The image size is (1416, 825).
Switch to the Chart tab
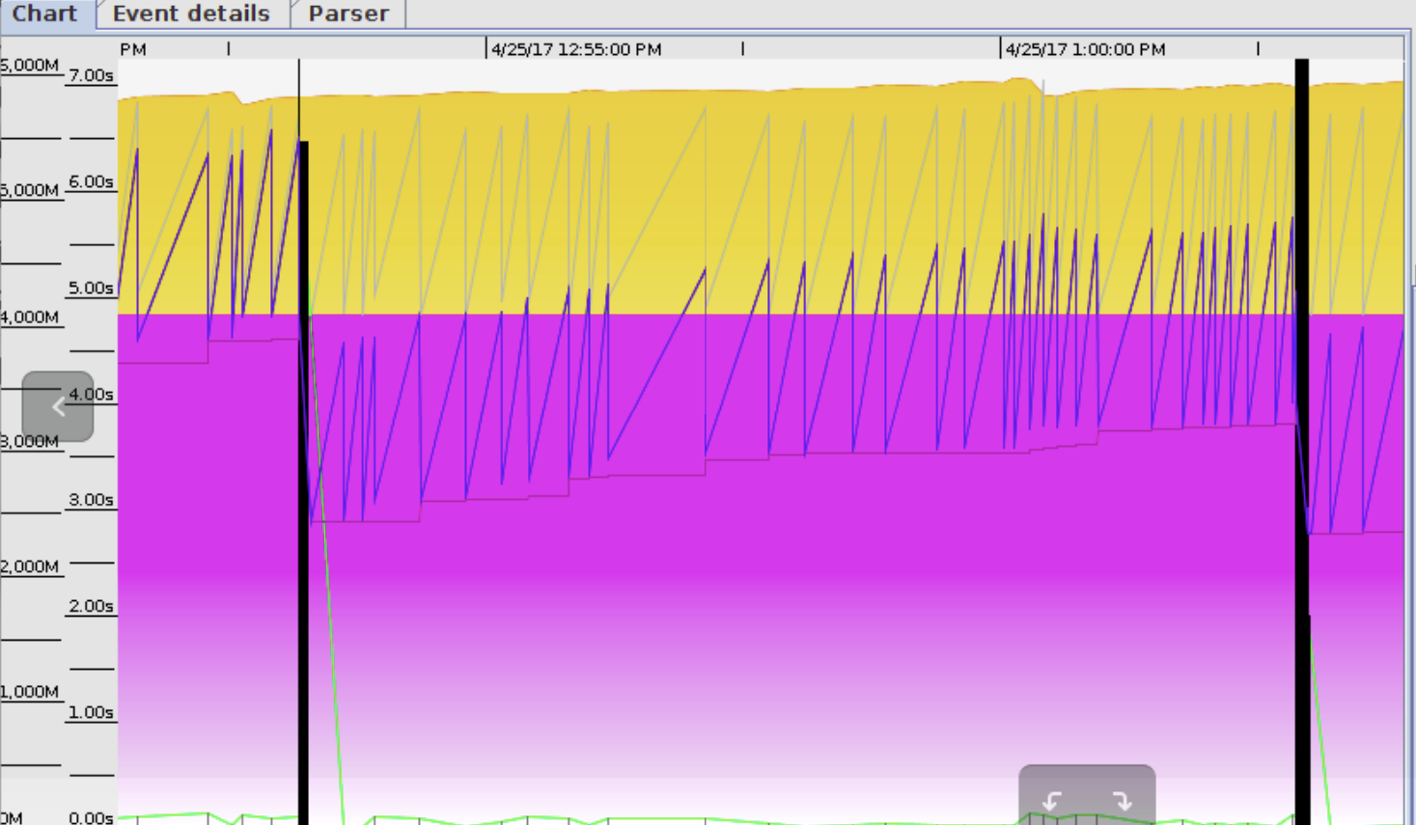(x=44, y=14)
